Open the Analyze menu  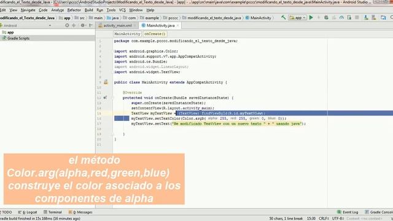57,10
